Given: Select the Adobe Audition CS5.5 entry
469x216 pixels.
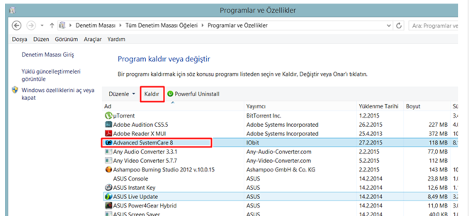Looking at the screenshot, I should click(140, 125).
